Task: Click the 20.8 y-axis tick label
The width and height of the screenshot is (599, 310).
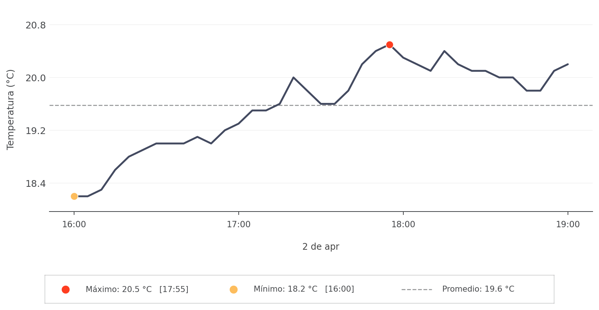Action: pos(36,25)
